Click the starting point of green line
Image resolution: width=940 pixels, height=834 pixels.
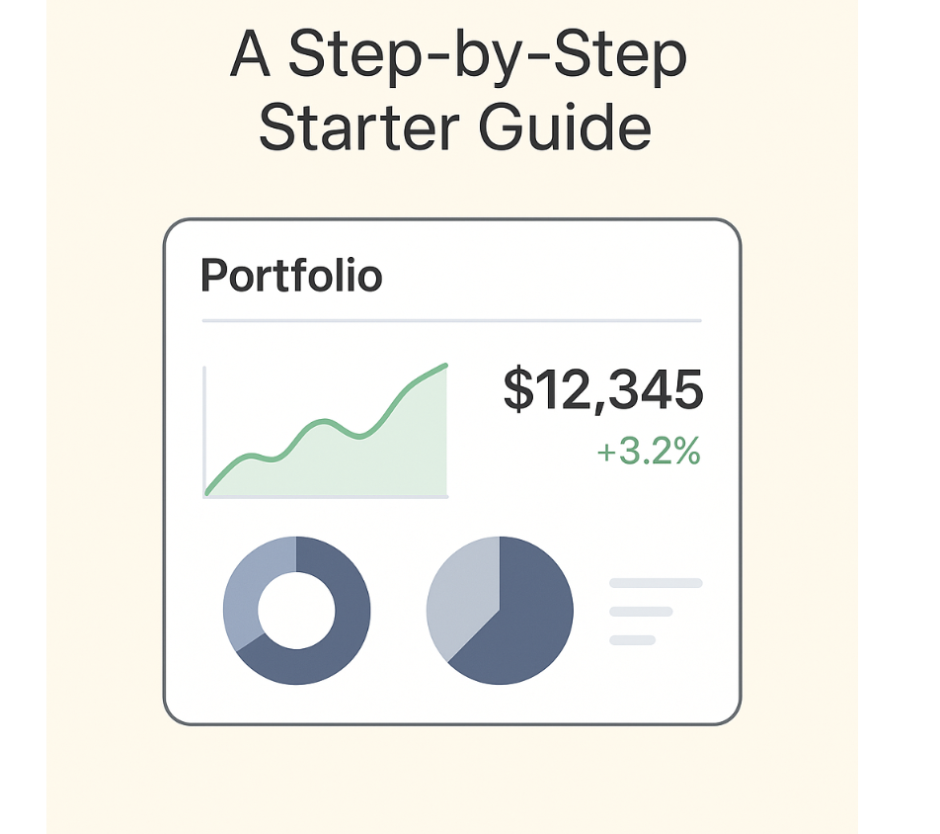click(x=207, y=492)
